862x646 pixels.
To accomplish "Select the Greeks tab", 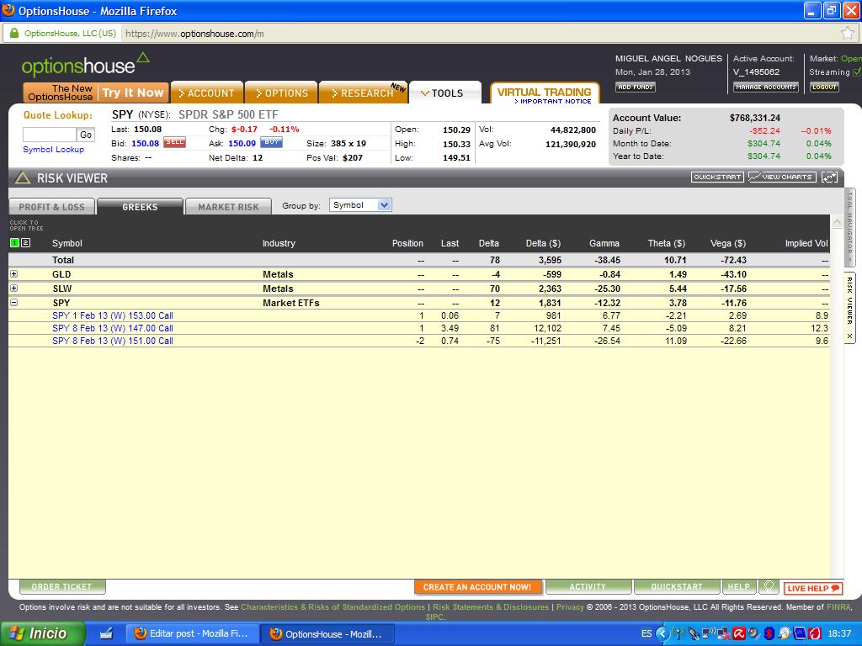I will click(x=140, y=207).
